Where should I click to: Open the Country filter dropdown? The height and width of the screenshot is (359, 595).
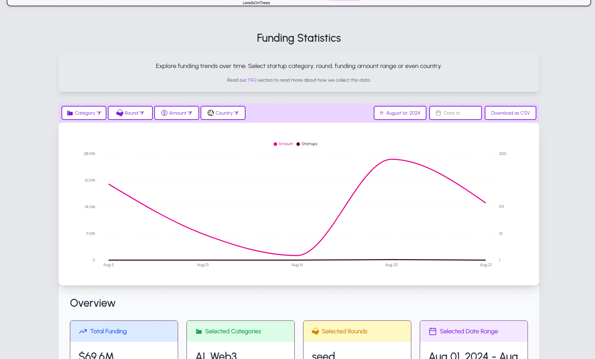[x=223, y=113]
